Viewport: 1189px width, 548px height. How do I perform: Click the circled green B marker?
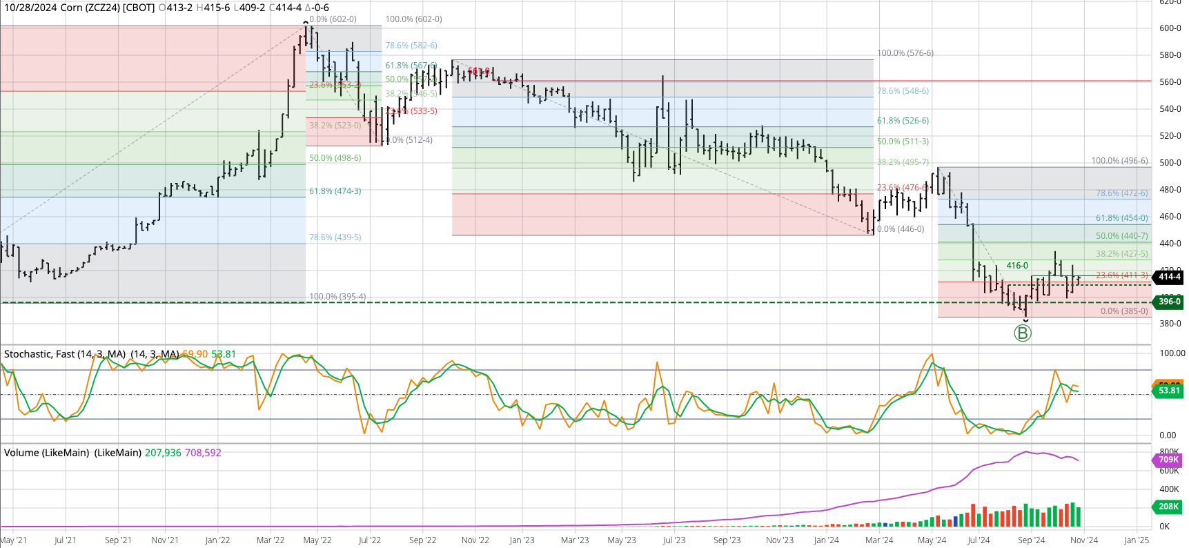tap(1022, 333)
